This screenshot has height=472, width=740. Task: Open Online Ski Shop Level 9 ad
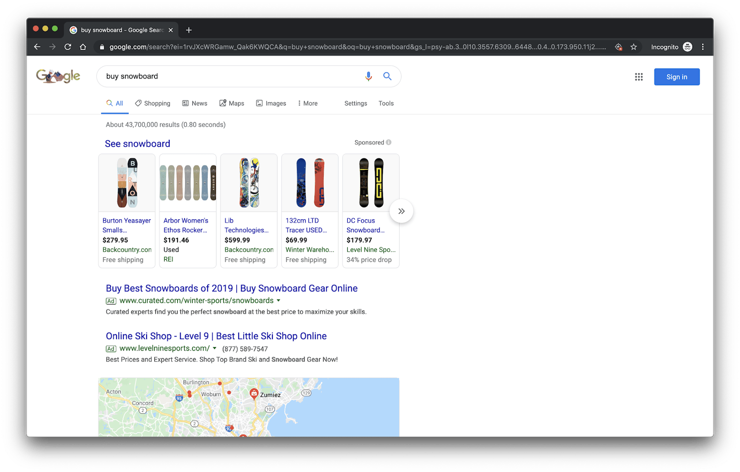[x=216, y=336]
